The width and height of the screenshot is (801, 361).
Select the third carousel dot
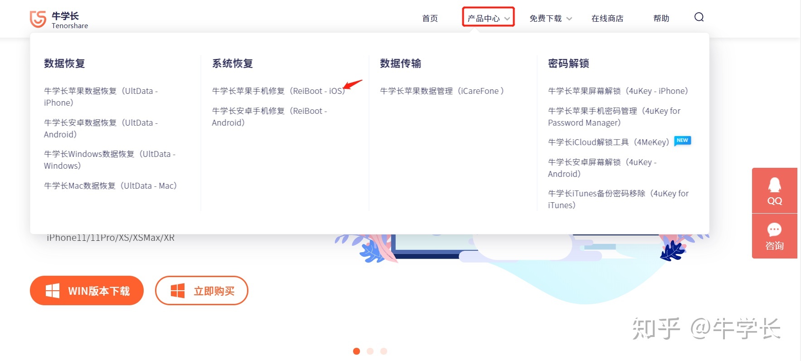pos(384,351)
